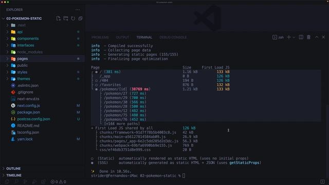Viewport: 329px width, 185px height.
Task: Open README.md file
Action: pyautogui.click(x=28, y=125)
